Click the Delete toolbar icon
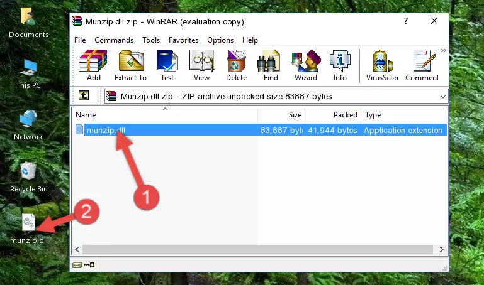 (237, 65)
